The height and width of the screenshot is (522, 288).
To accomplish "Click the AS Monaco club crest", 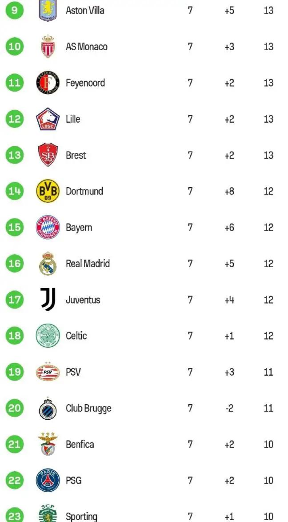I will pos(48,47).
